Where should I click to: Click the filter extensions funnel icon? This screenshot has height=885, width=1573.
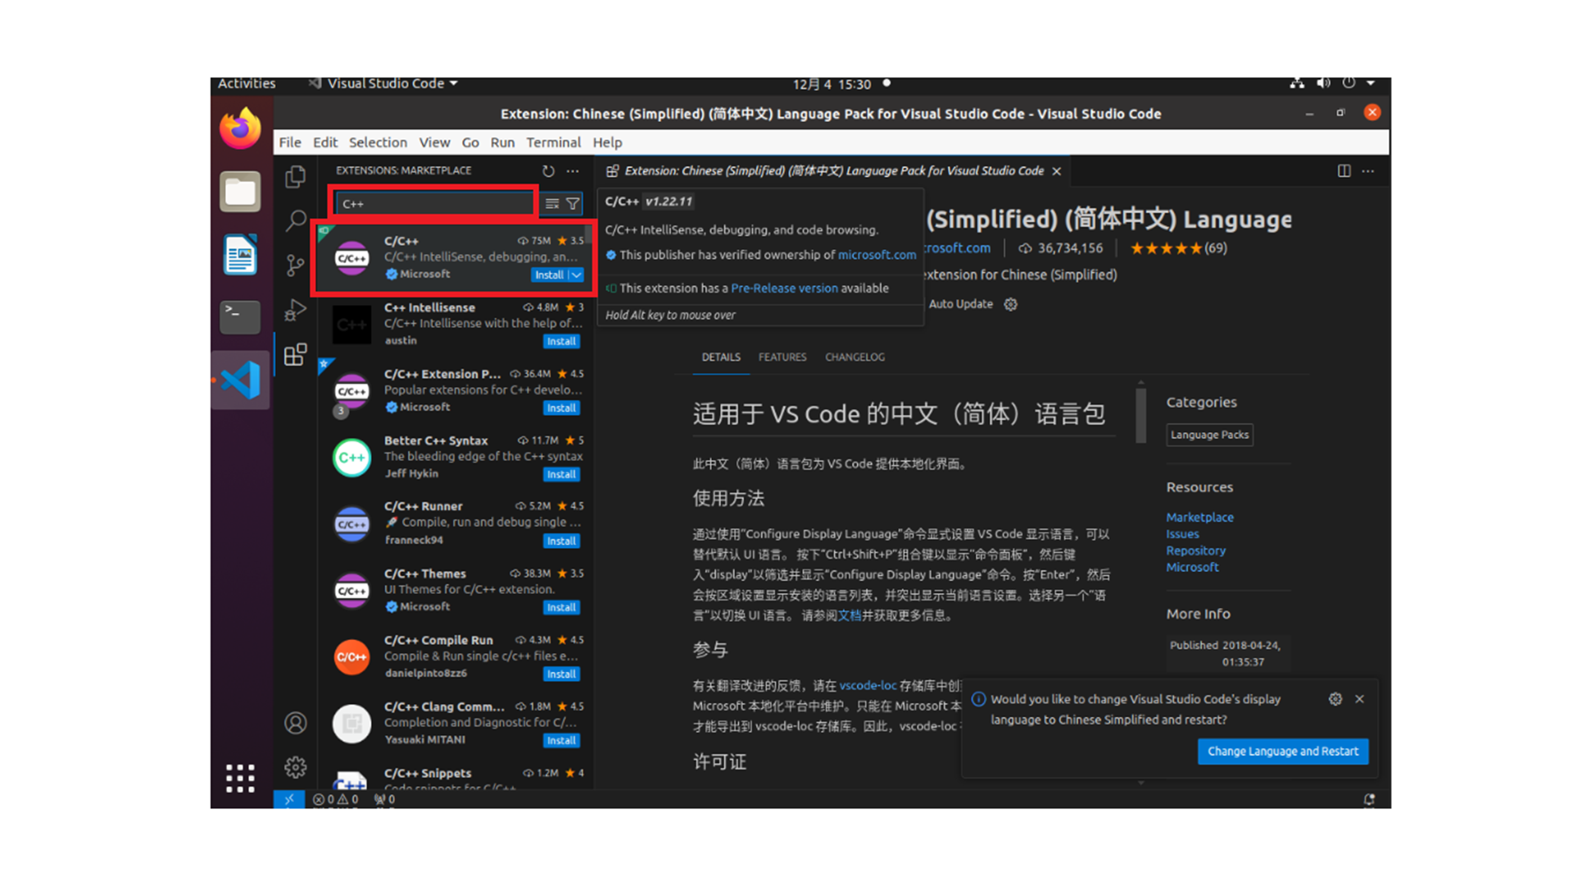pos(573,203)
